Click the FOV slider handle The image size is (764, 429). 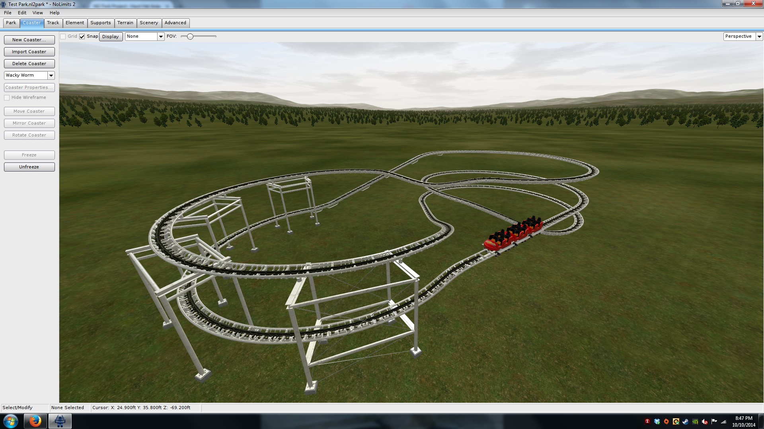coord(190,37)
